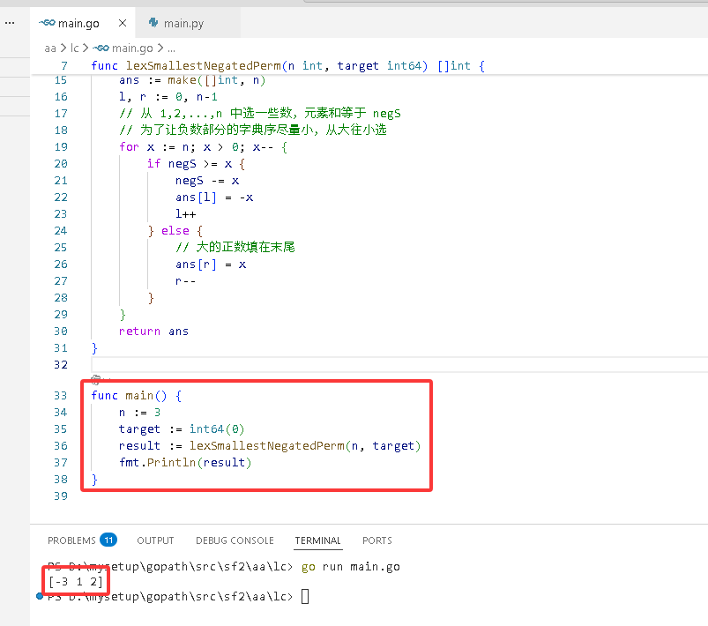The height and width of the screenshot is (626, 708).
Task: Open the DEBUG CONSOLE panel tab
Action: (235, 540)
